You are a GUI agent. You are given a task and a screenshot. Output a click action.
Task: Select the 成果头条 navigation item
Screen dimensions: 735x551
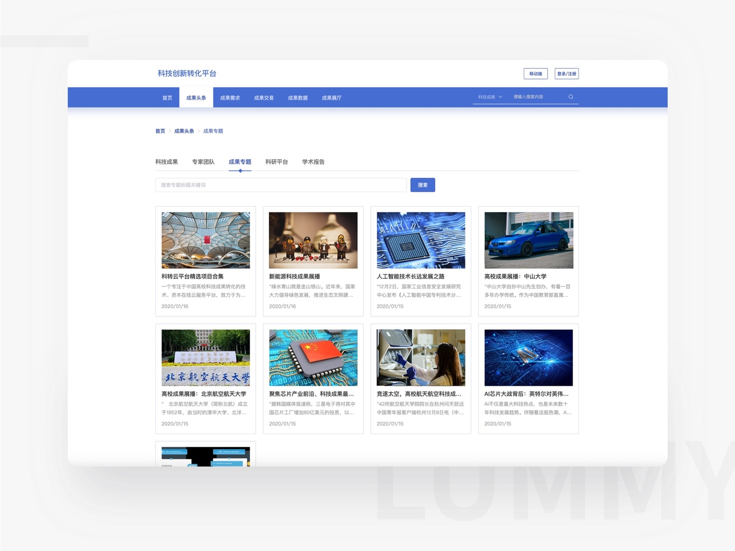pos(196,98)
